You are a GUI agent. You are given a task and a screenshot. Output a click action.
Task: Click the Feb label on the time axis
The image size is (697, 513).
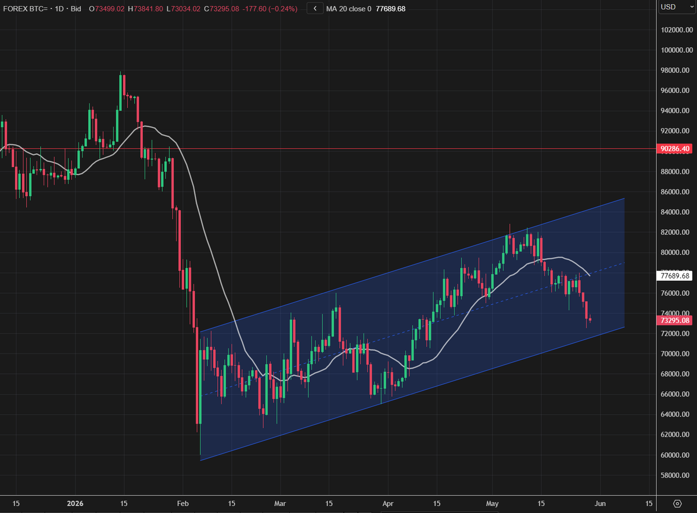183,503
